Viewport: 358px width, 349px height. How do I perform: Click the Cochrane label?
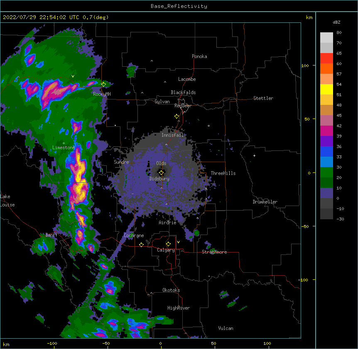coord(134,235)
